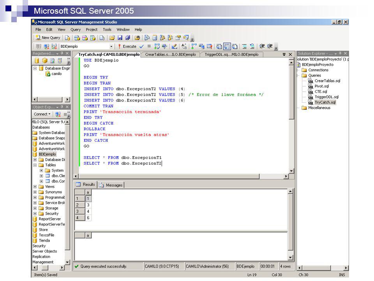Toggle Include Client Statistics
This screenshot has width=374, height=281.
[x=202, y=46]
